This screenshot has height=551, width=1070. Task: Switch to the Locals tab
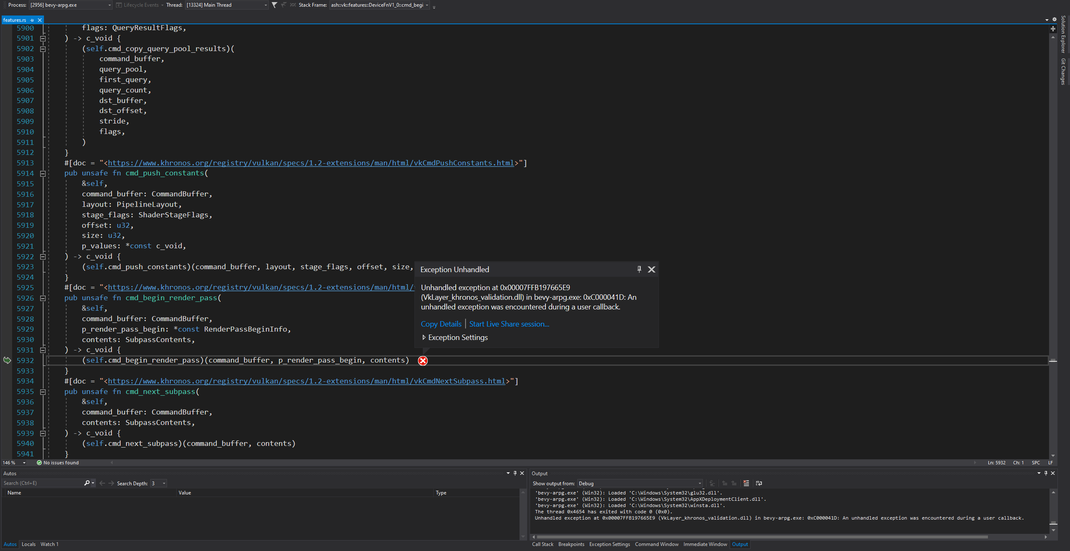(28, 544)
